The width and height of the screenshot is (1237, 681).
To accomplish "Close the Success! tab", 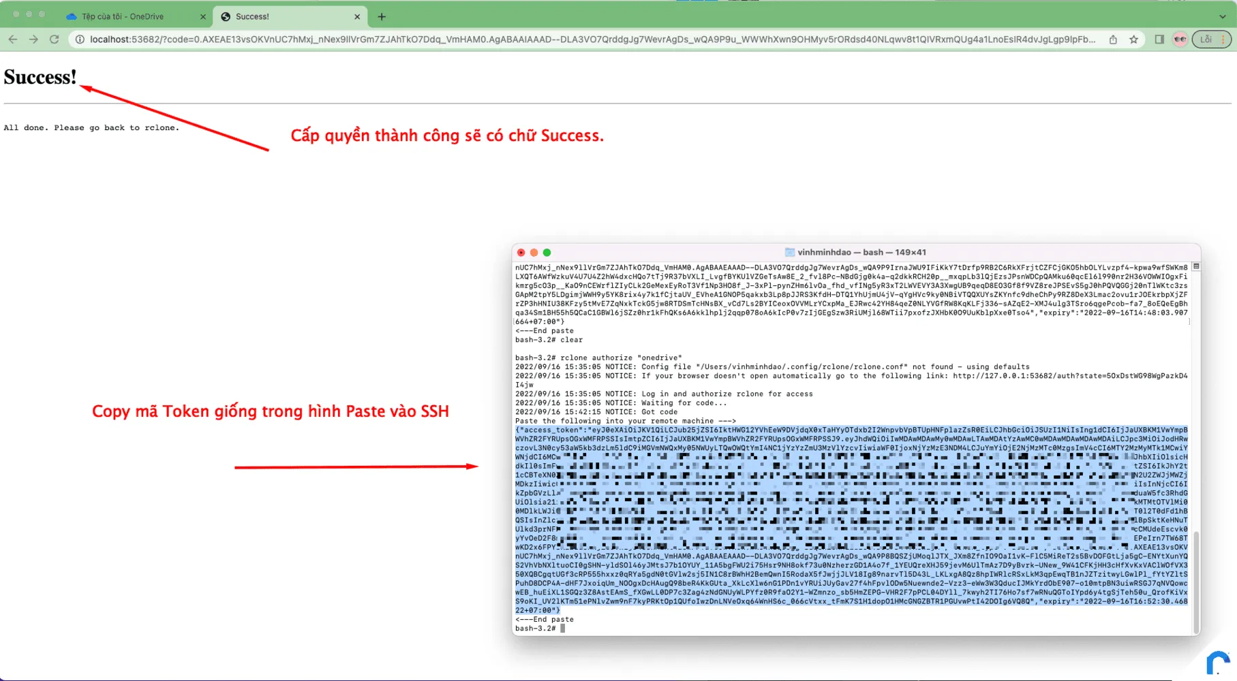I will 357,17.
